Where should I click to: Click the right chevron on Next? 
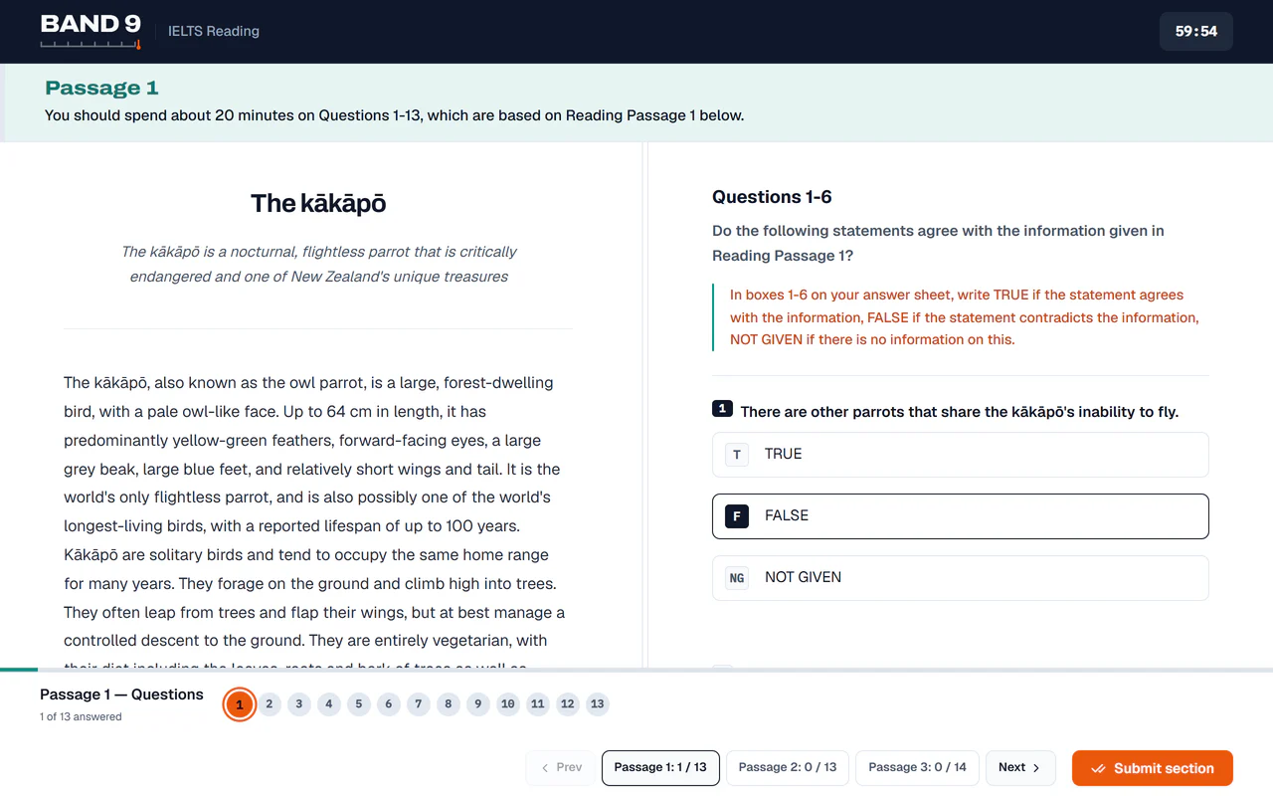pyautogui.click(x=1036, y=768)
